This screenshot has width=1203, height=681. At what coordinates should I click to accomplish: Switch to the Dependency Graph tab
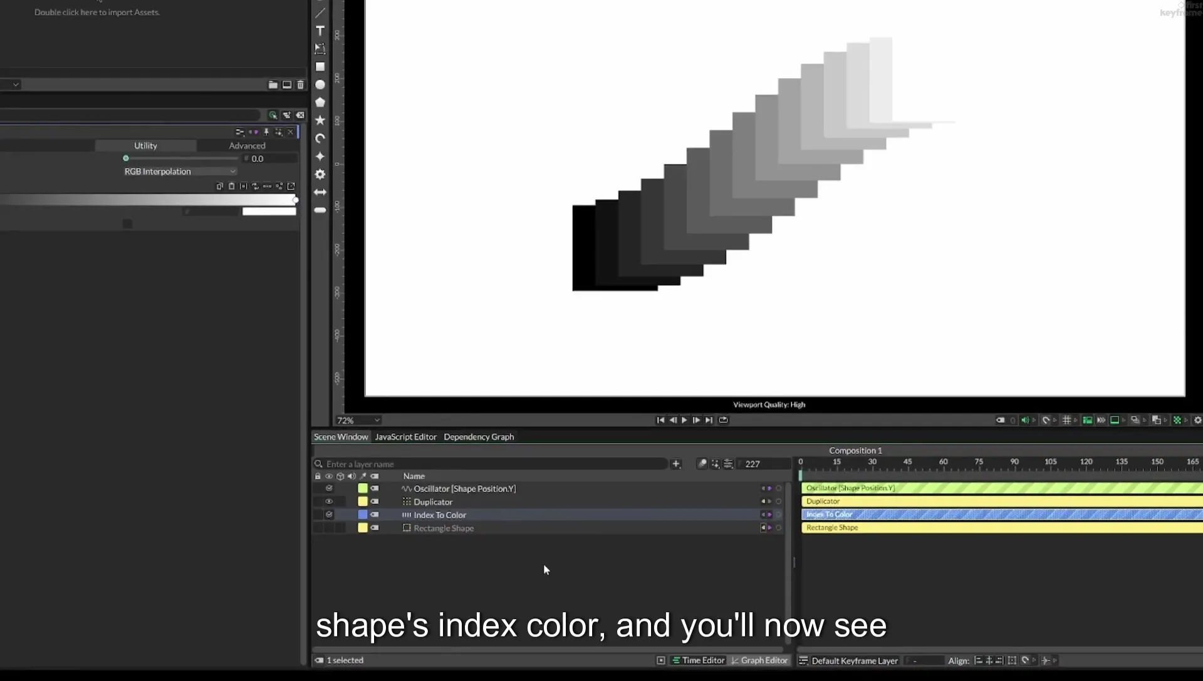click(x=479, y=437)
